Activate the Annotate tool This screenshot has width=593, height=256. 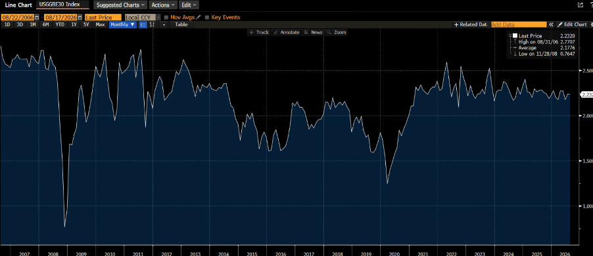tap(286, 32)
